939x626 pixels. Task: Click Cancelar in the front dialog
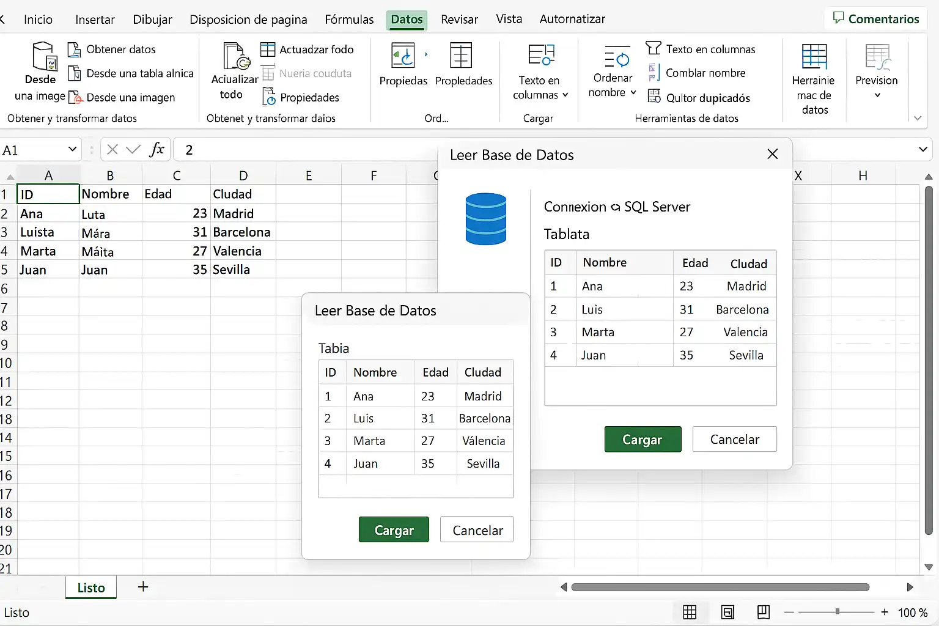pyautogui.click(x=477, y=530)
